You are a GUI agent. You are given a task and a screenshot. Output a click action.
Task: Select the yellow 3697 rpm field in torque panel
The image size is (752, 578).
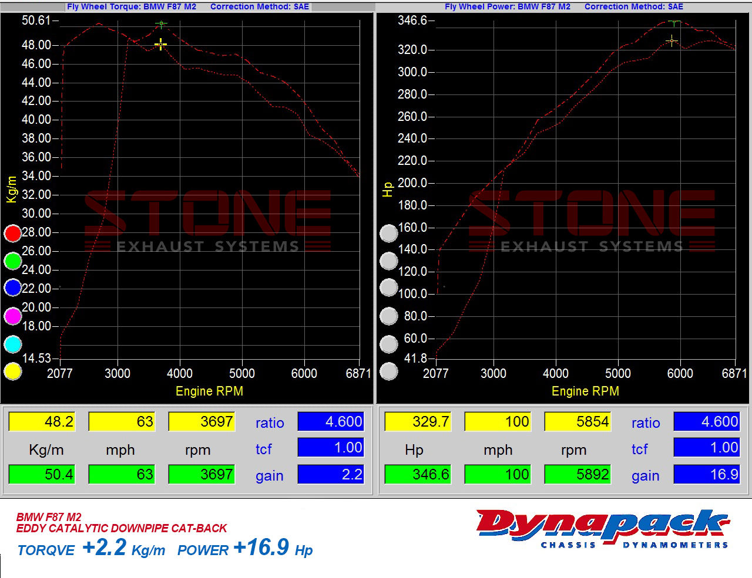coord(202,421)
